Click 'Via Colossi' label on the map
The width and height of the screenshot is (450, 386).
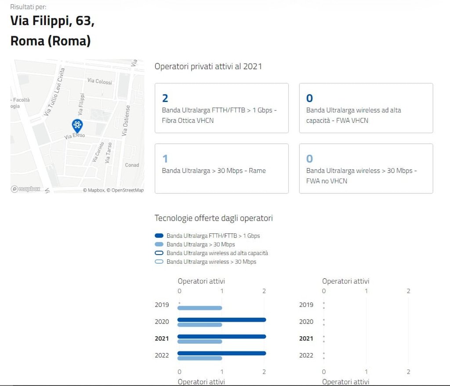(100, 81)
